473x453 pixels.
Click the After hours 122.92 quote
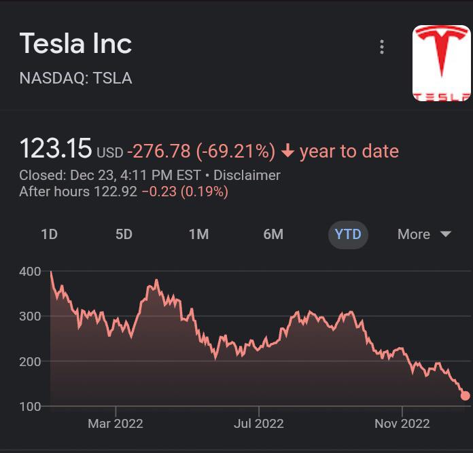click(79, 192)
